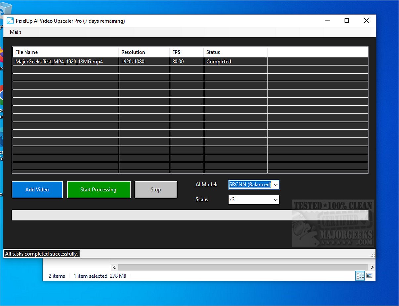Maximize the PixelUp window

tap(347, 21)
